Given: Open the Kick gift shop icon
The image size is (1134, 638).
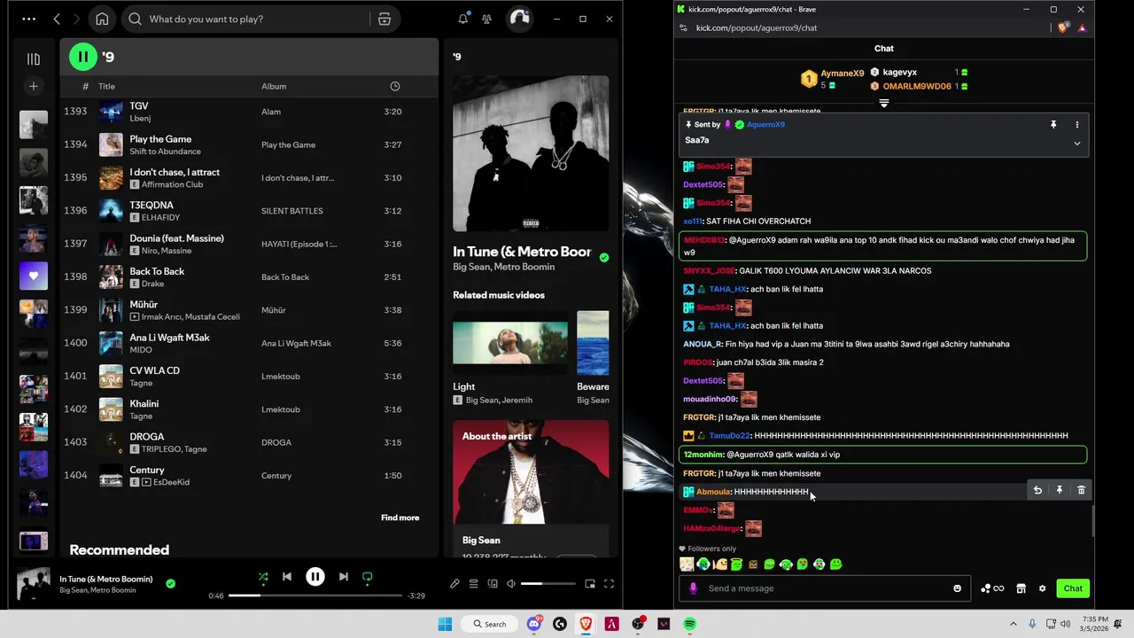Looking at the screenshot, I should point(1021,588).
